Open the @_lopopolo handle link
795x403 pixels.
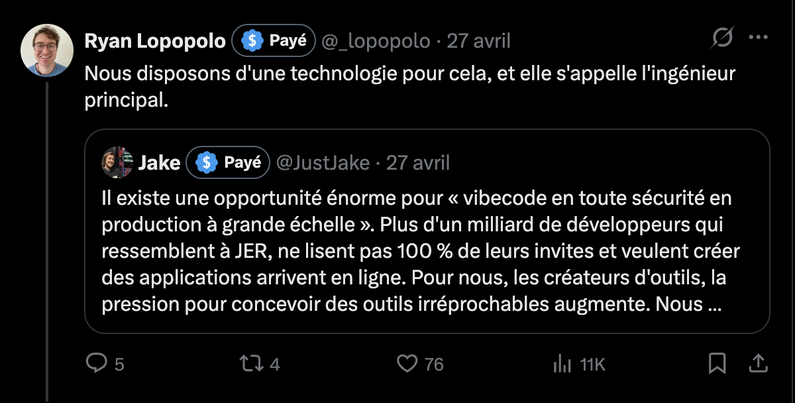[376, 41]
